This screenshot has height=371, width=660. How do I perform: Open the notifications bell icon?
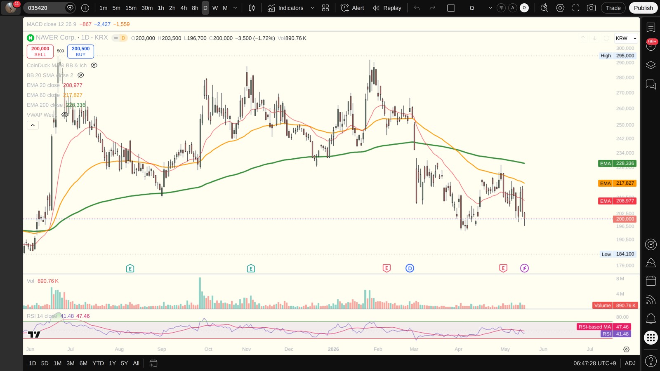click(x=651, y=318)
